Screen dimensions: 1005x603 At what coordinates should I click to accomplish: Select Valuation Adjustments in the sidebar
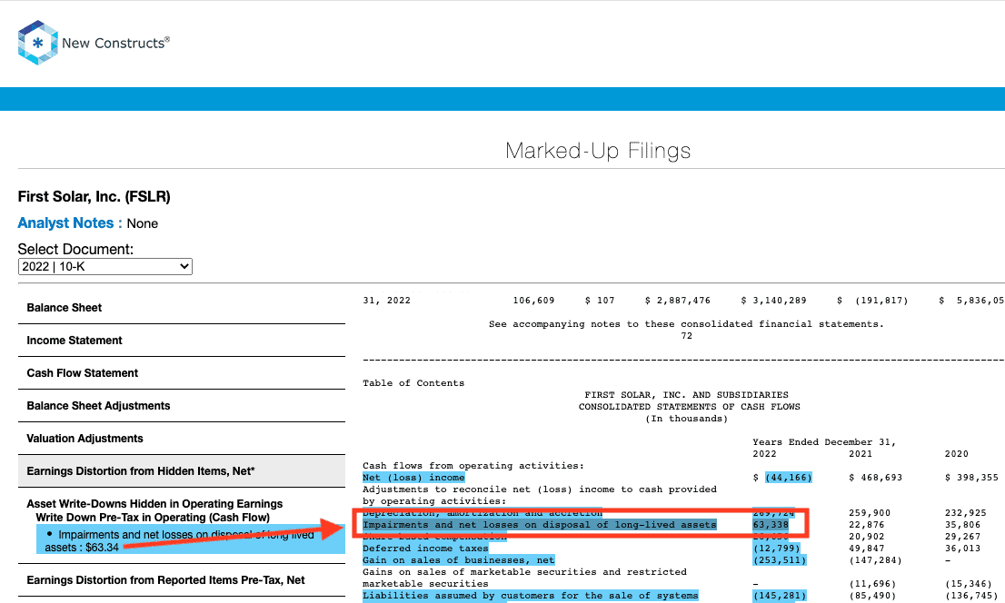(x=182, y=439)
